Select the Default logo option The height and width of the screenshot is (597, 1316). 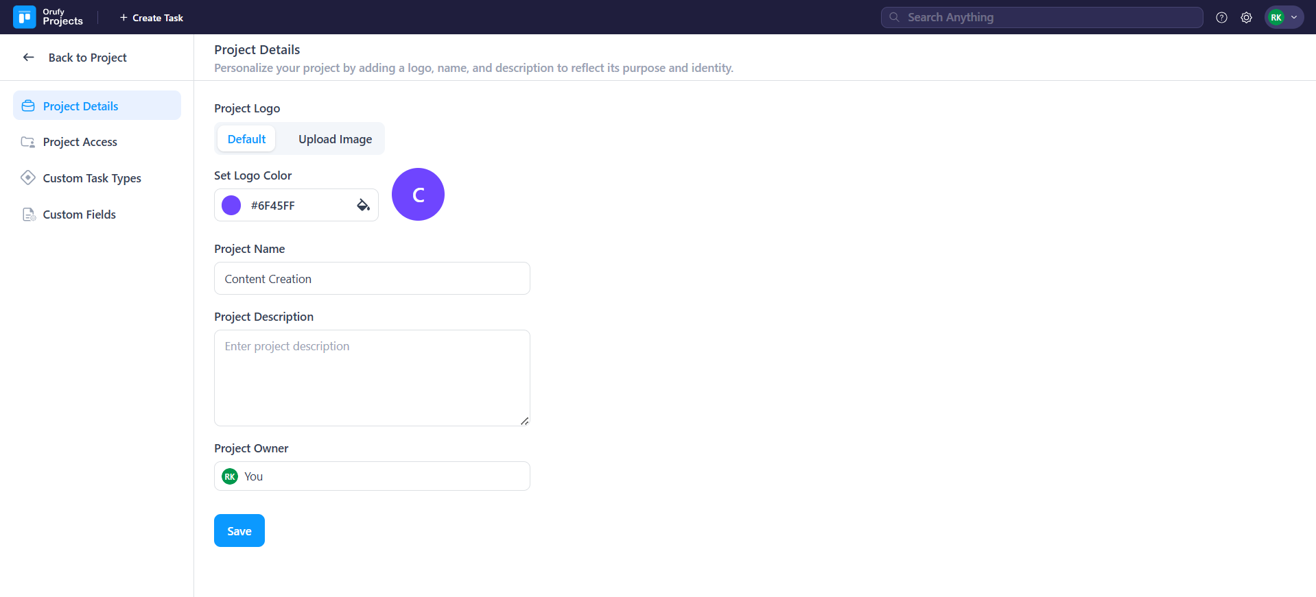pos(246,139)
